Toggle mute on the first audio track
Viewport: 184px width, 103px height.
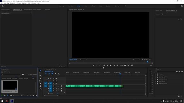[56, 86]
